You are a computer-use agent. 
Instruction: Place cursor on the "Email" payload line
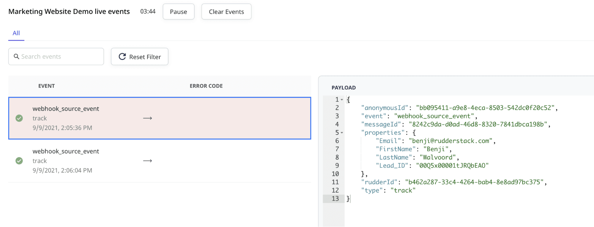coord(434,141)
